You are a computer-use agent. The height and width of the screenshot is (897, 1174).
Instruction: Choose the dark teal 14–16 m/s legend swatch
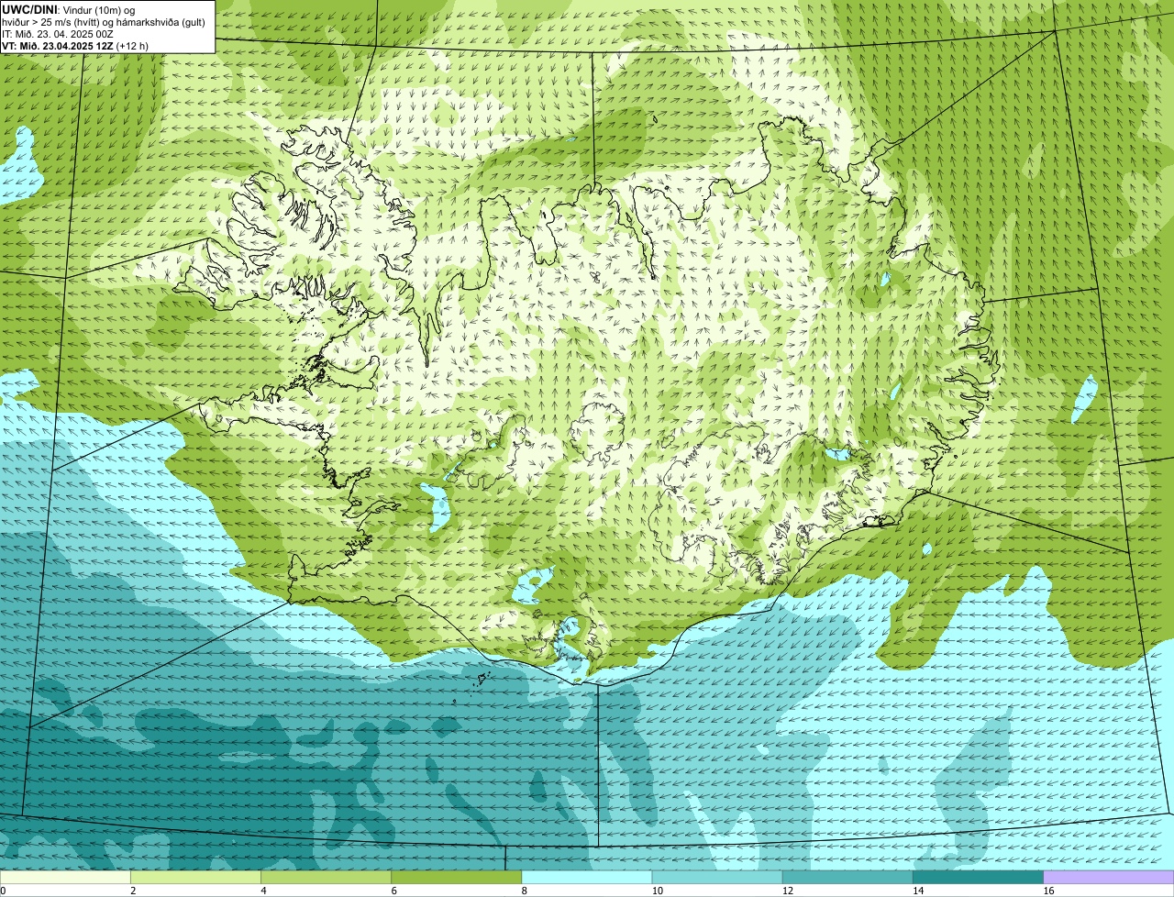point(978,878)
